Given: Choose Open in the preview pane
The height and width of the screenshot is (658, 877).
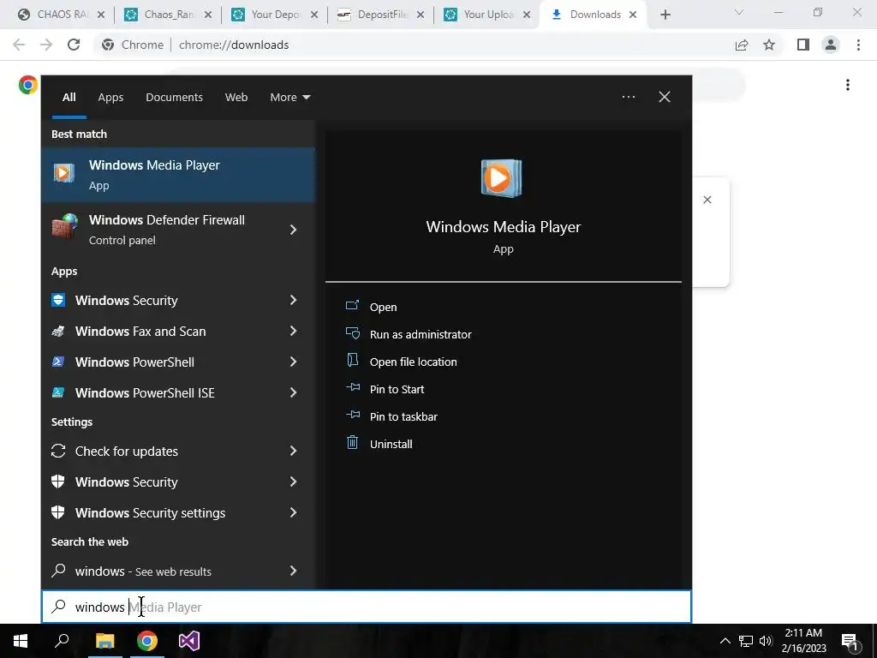Looking at the screenshot, I should pyautogui.click(x=383, y=308).
